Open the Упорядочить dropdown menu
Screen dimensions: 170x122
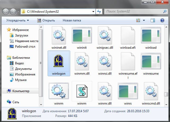tap(17, 20)
